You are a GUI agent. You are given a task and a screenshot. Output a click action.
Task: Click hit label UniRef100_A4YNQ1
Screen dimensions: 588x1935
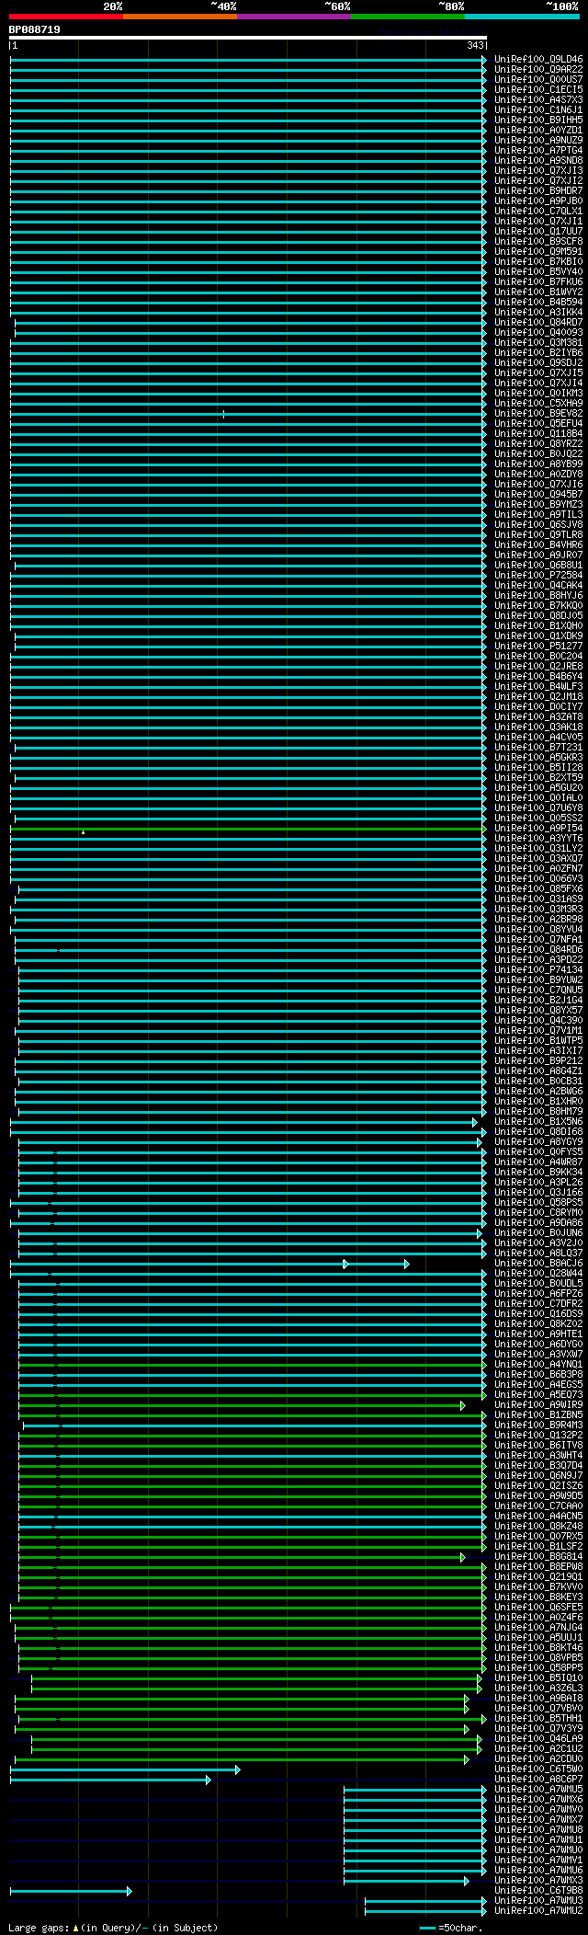[x=538, y=1364]
